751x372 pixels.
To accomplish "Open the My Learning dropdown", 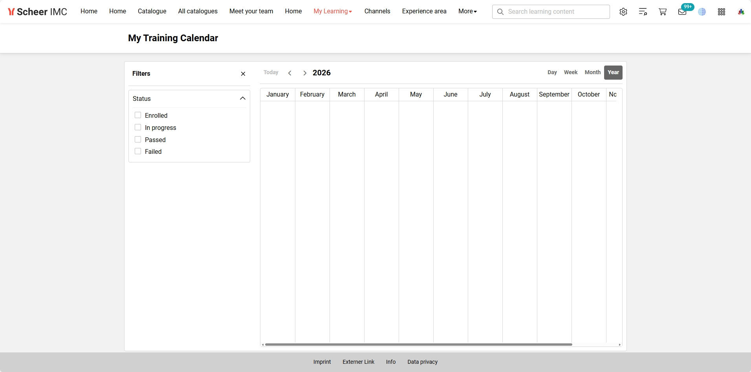I will point(333,11).
